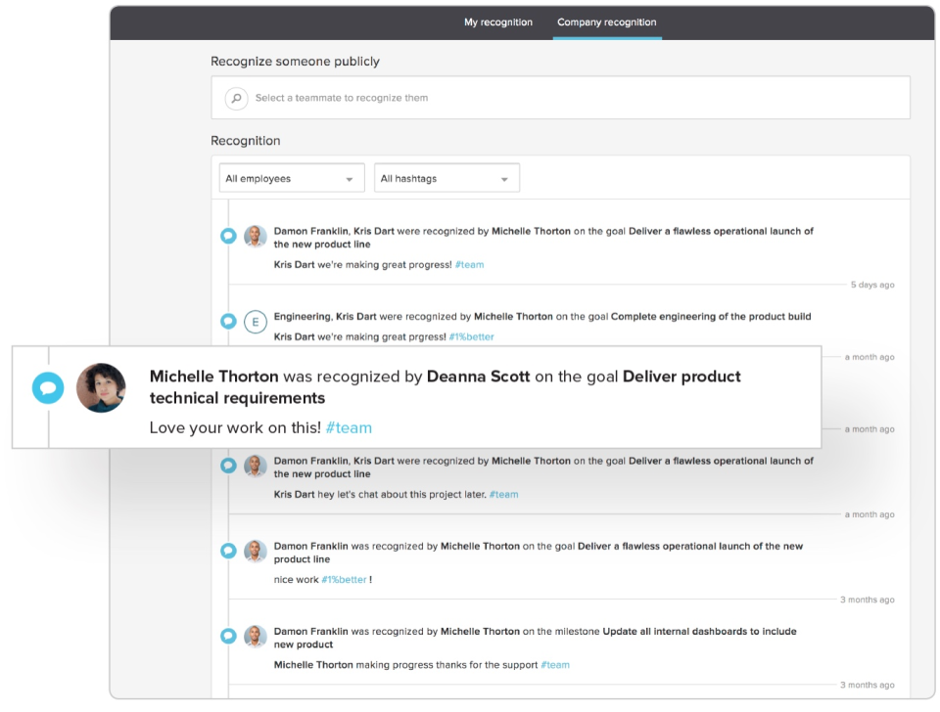The image size is (940, 712).
Task: Open goal 'Complete engineering of the product build'
Action: 711,317
